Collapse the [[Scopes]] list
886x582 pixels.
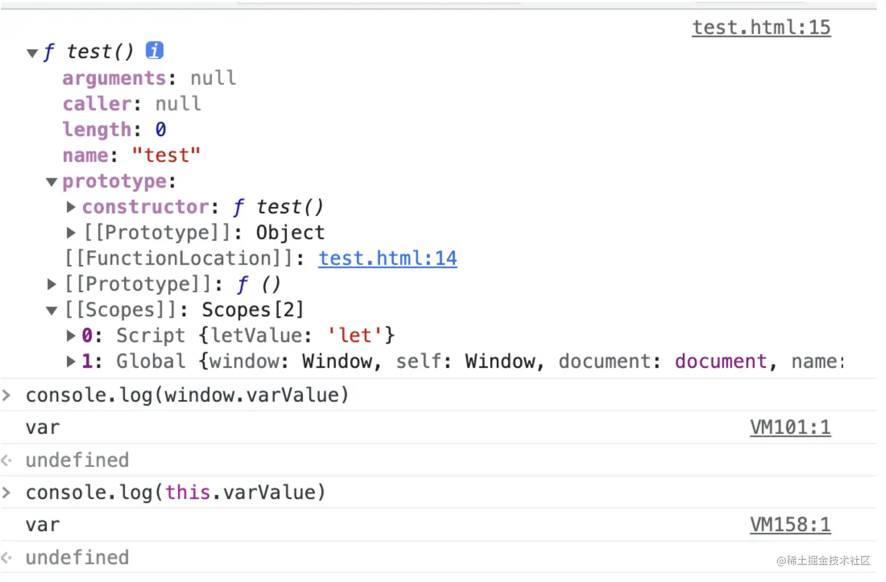click(x=52, y=310)
